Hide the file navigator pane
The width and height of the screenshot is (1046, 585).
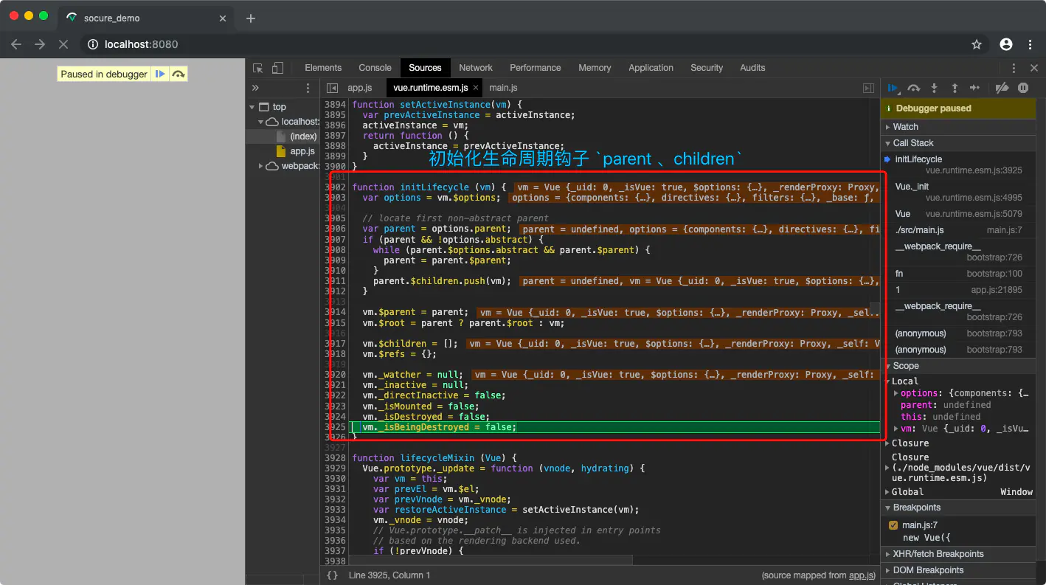coord(333,88)
